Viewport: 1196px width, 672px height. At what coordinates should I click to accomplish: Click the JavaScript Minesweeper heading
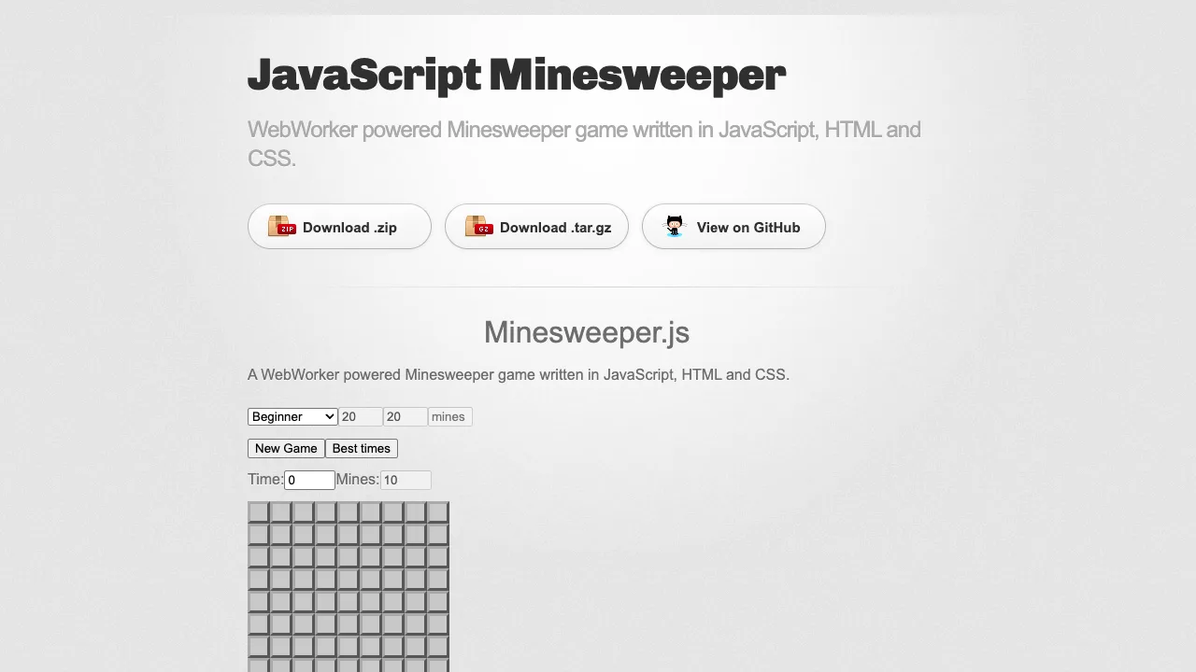517,75
